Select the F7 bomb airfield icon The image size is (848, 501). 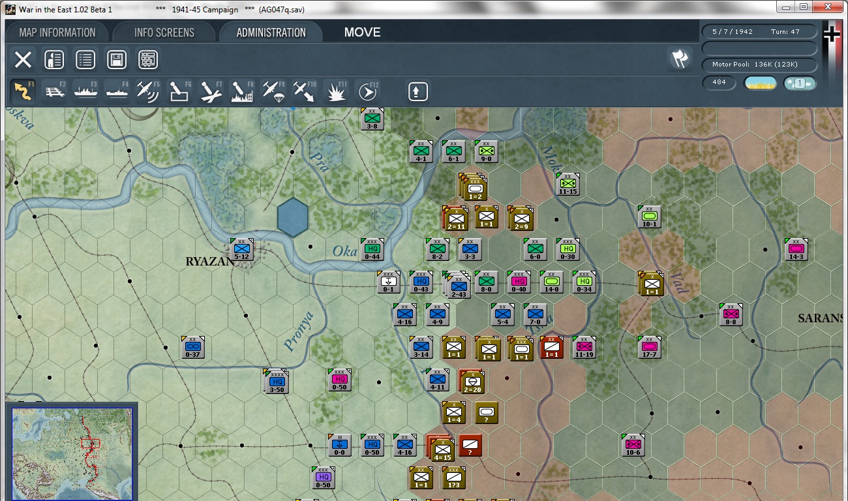pos(211,91)
